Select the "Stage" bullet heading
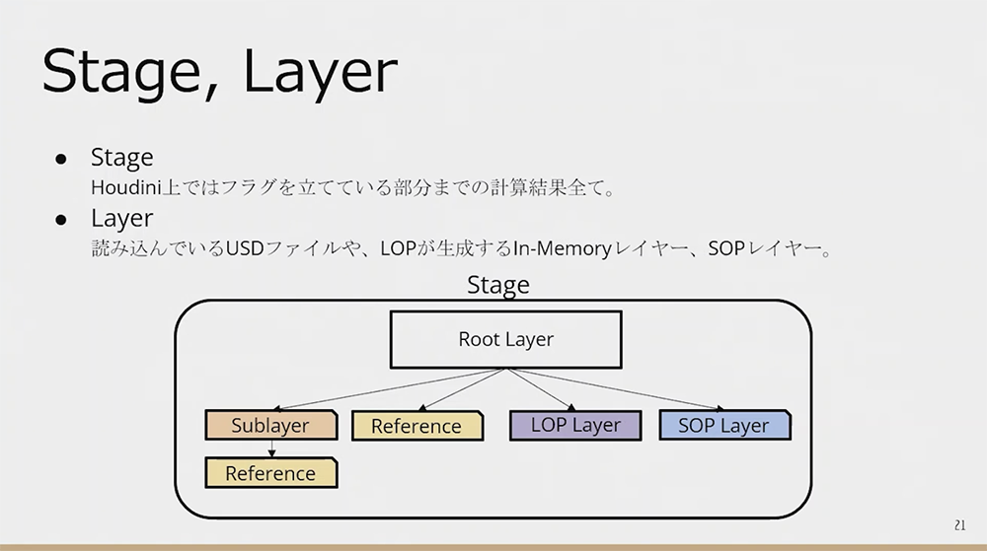987x551 pixels. tap(121, 158)
